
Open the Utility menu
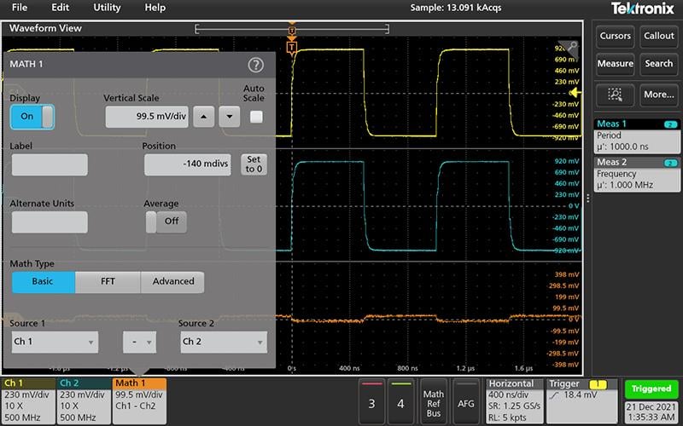[107, 7]
